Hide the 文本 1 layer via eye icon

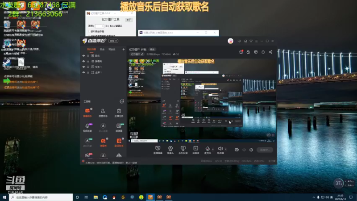tap(83, 67)
